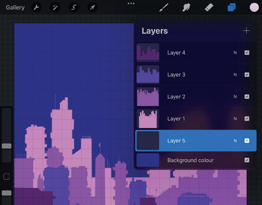Open blend mode N for Layer 2
262x205 pixels.
[x=235, y=97]
